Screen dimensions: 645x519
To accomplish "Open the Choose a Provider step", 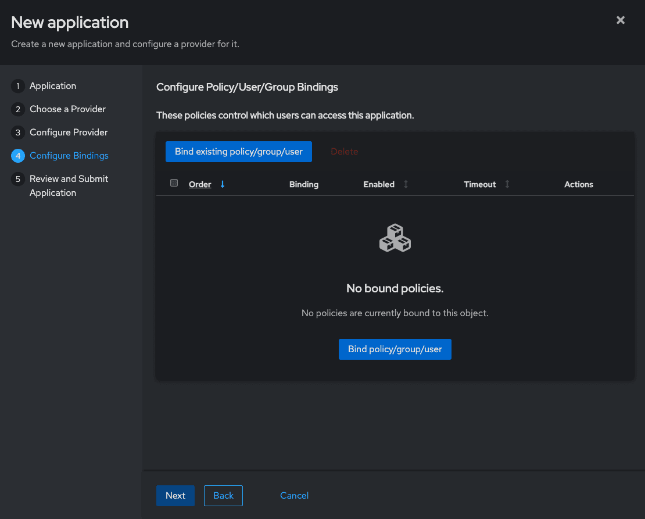I will coord(67,109).
